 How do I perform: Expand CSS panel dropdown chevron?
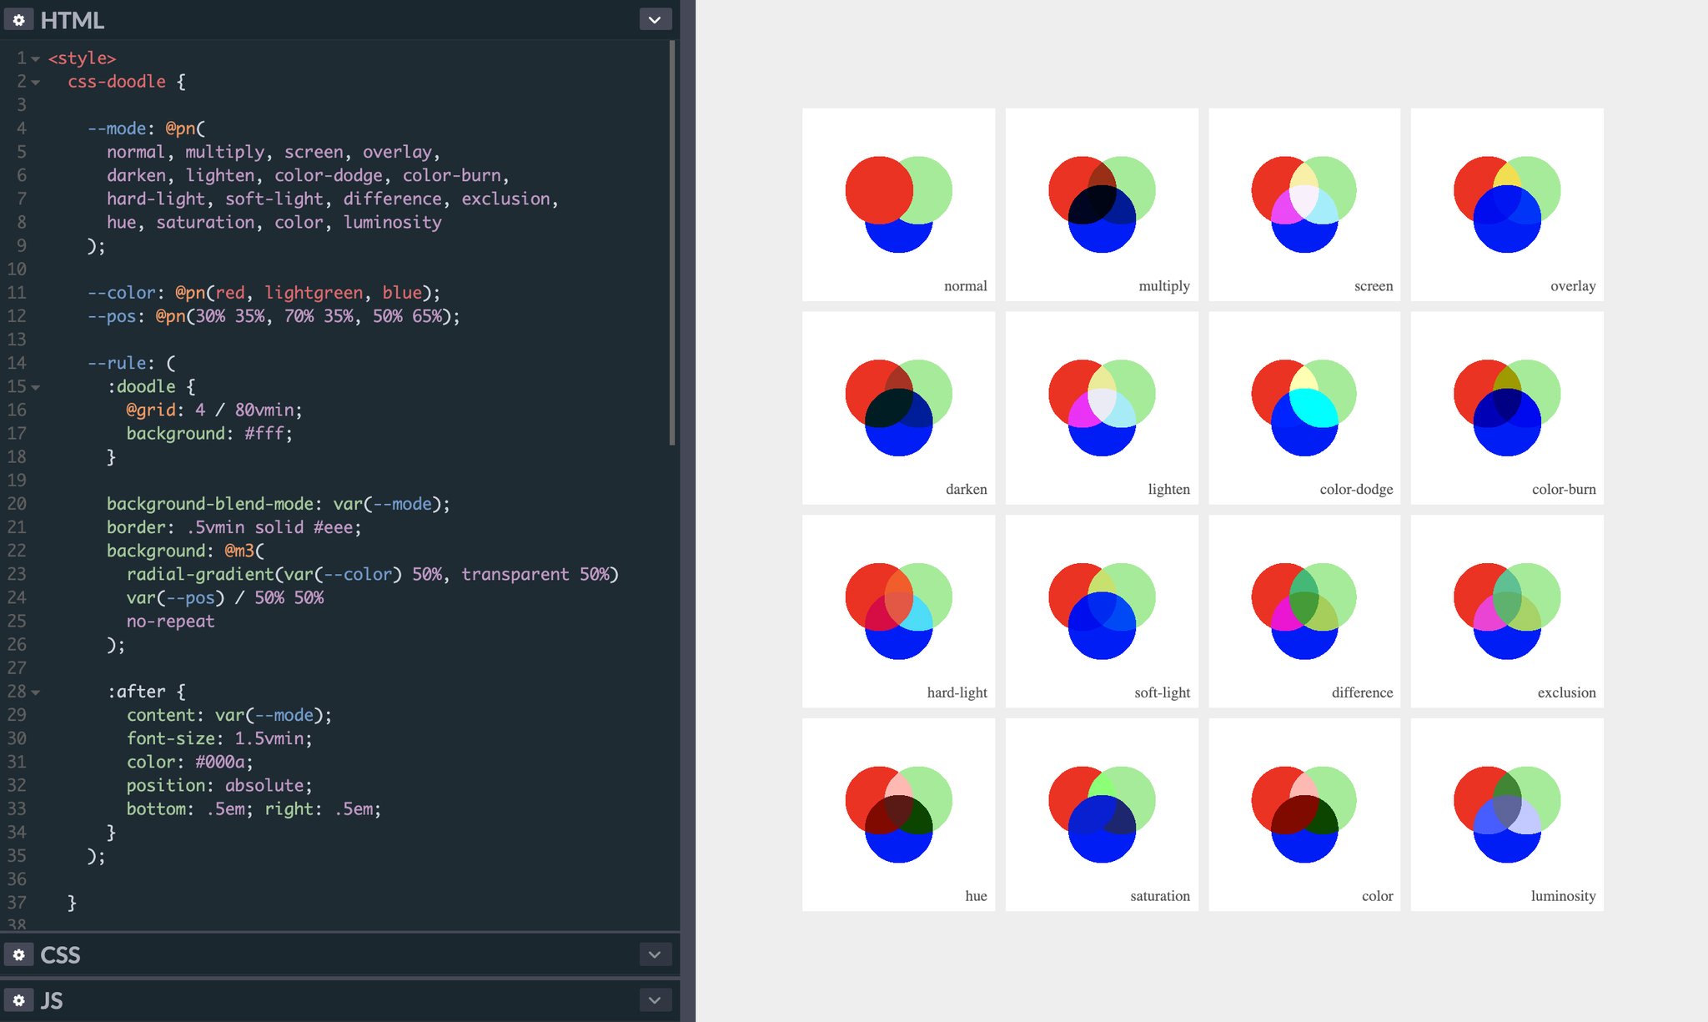[x=655, y=954]
